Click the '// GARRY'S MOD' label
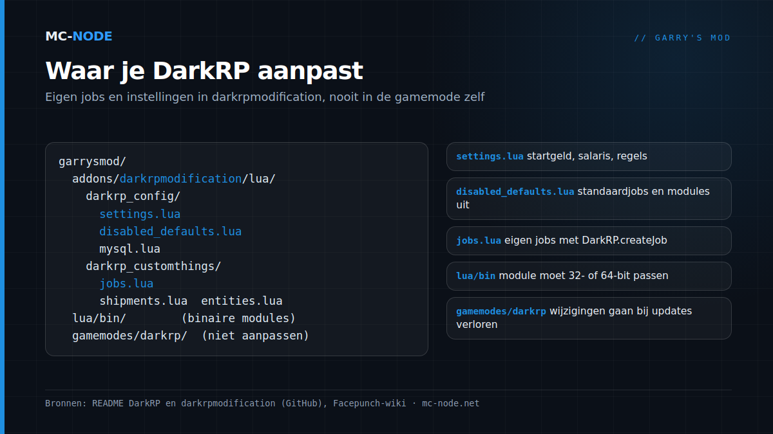Viewport: 773px width, 434px height. point(682,38)
